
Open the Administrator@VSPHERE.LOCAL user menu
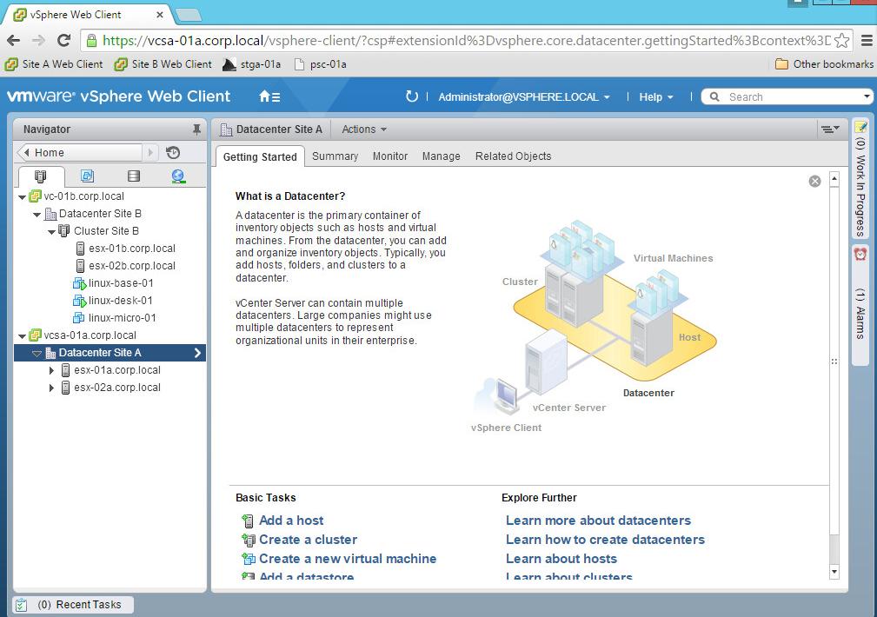point(524,96)
